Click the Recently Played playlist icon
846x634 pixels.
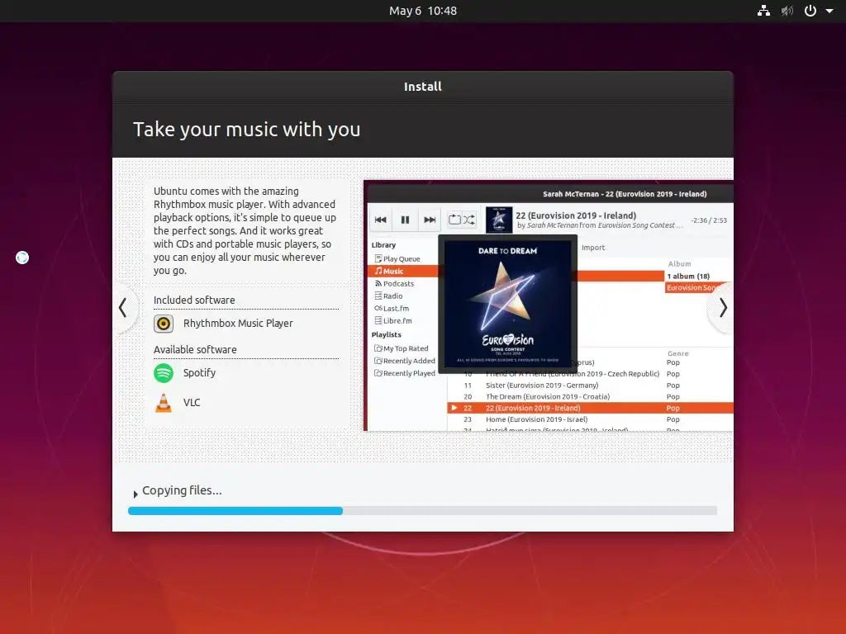[x=378, y=373]
